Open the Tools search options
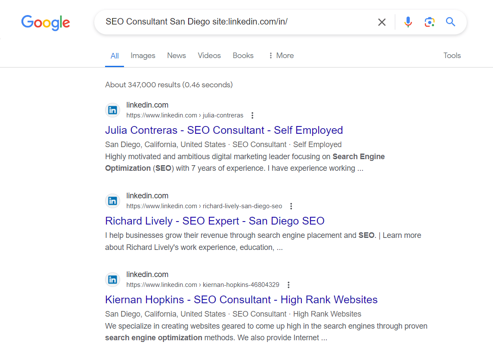 click(452, 55)
